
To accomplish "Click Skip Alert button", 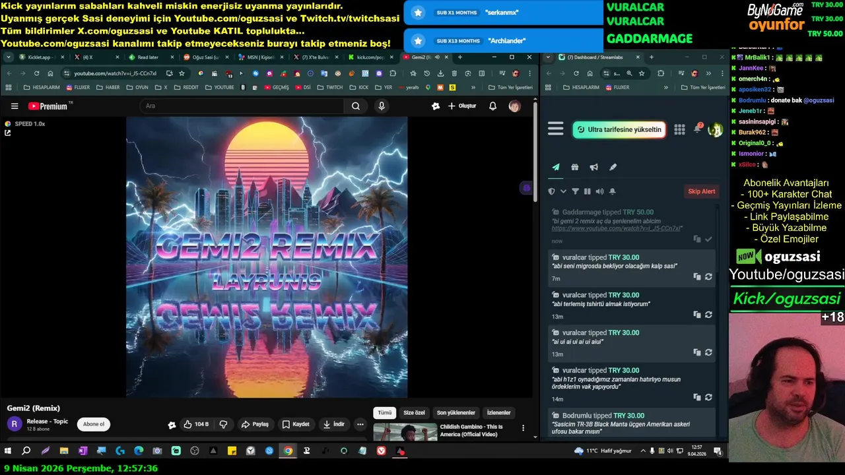I will pyautogui.click(x=701, y=191).
